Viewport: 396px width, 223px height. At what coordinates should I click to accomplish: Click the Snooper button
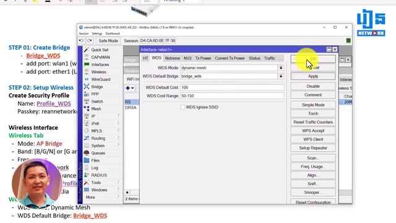coord(313,193)
